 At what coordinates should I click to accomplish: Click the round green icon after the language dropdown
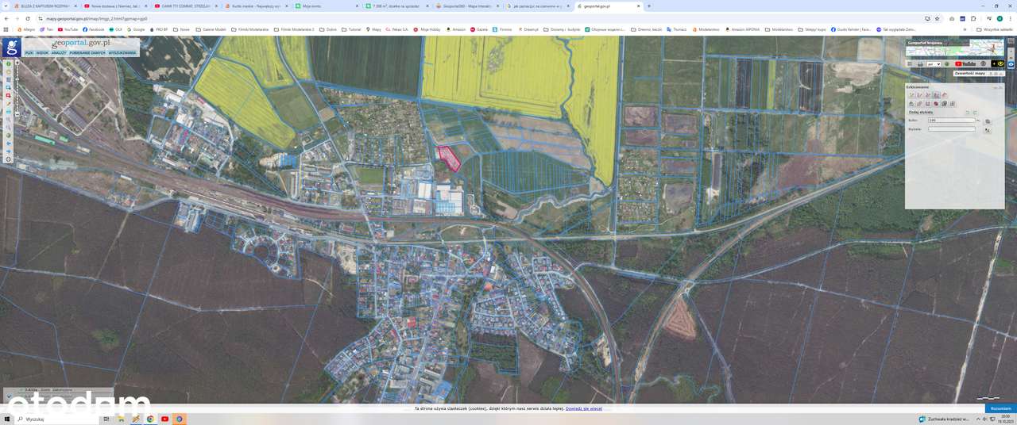pyautogui.click(x=946, y=63)
